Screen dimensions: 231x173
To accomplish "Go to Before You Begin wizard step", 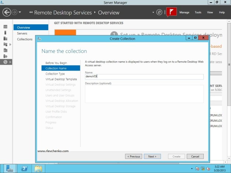I will point(56,63).
